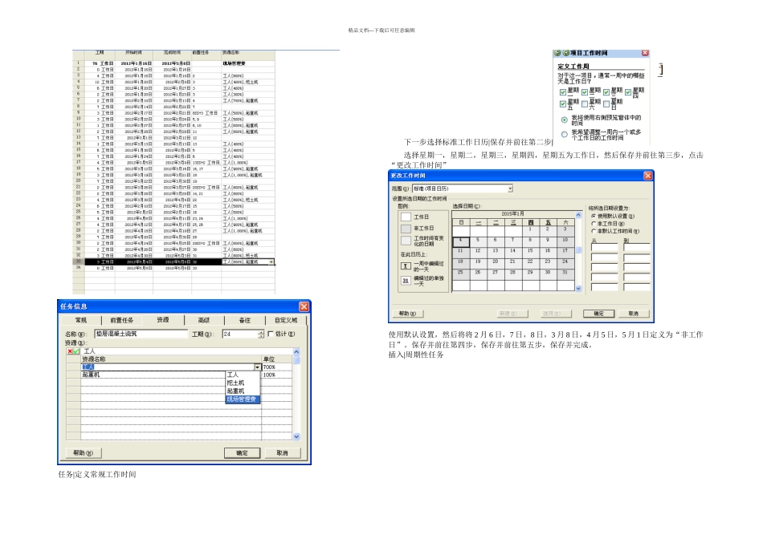Image resolution: width=763 pixels, height=539 pixels.
Task: Select calendar day 4 in 2015年1月
Action: point(460,242)
